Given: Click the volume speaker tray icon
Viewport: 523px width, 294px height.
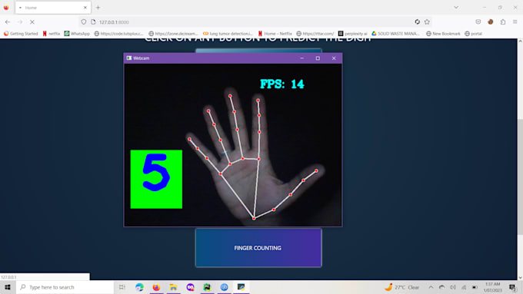Looking at the screenshot, I should [x=452, y=287].
